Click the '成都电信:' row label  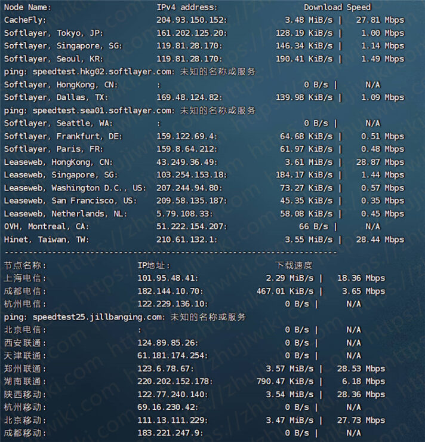pos(25,291)
